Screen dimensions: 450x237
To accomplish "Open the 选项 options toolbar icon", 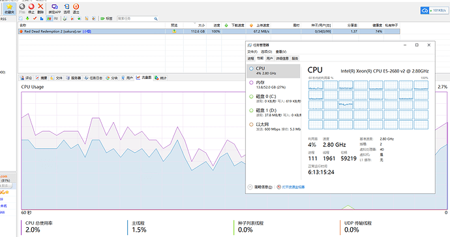I will 67,8.
